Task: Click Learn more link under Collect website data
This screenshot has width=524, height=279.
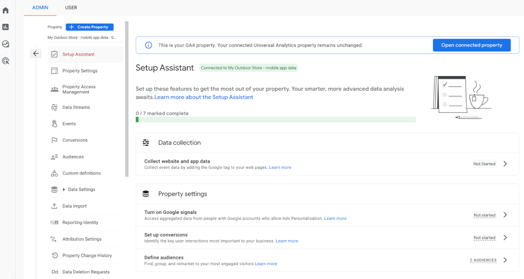Action: (x=280, y=168)
